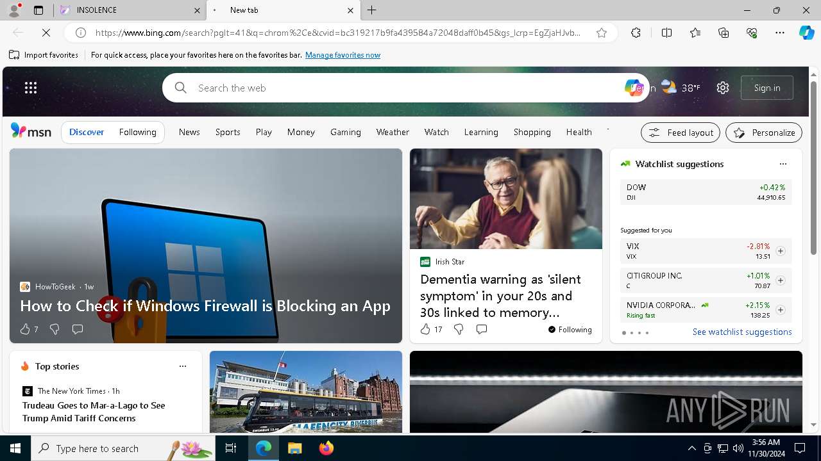Open Shopping category
The width and height of the screenshot is (821, 461).
click(x=532, y=132)
